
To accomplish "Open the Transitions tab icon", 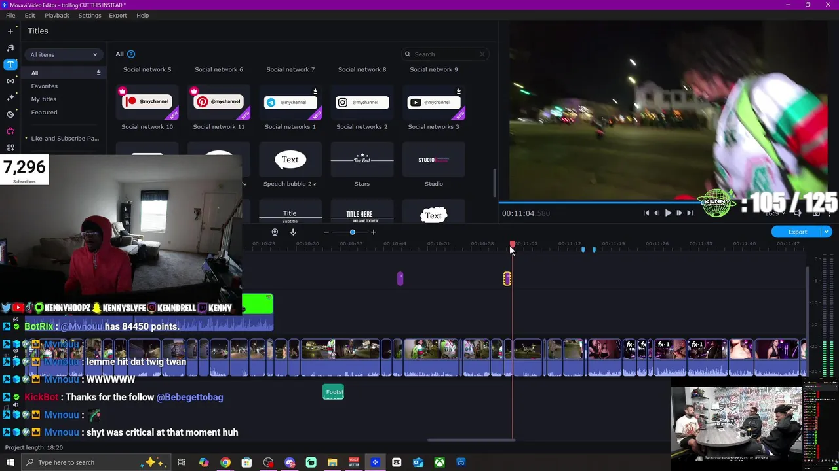I will click(x=10, y=80).
